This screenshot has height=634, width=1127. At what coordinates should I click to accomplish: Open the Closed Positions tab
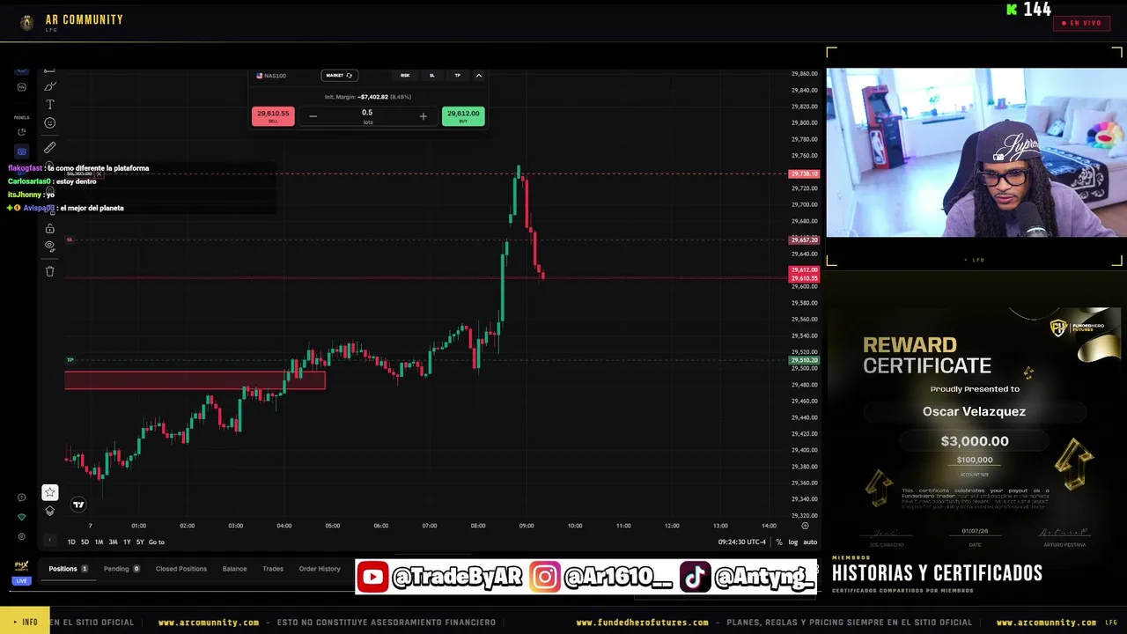click(181, 569)
